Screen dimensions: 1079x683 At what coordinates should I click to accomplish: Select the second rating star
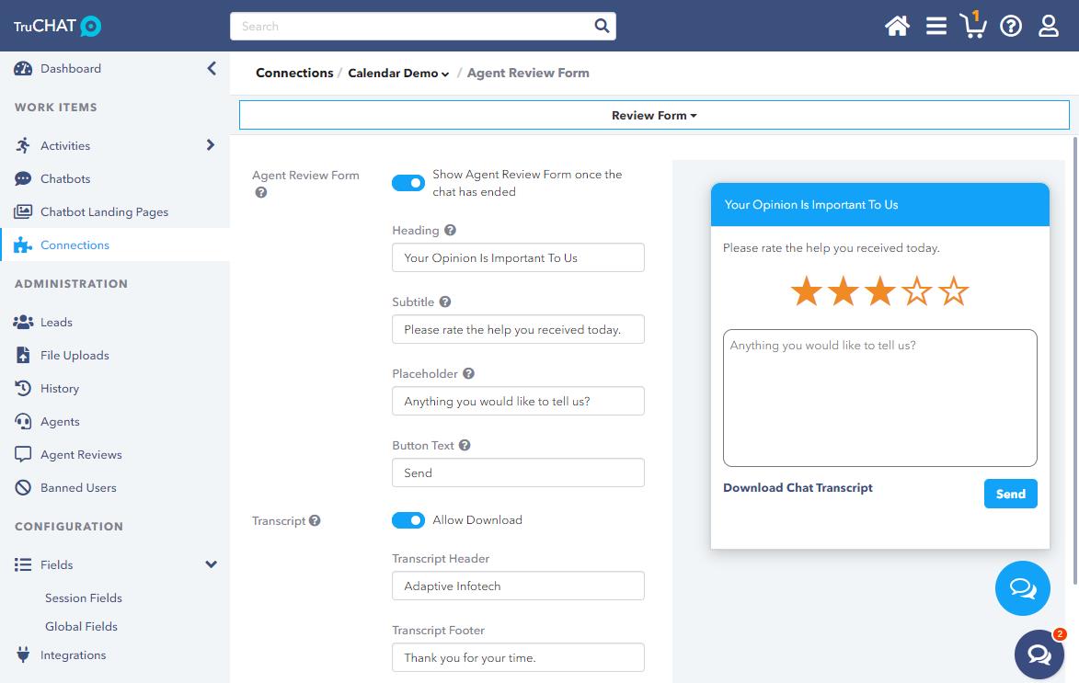tap(843, 291)
